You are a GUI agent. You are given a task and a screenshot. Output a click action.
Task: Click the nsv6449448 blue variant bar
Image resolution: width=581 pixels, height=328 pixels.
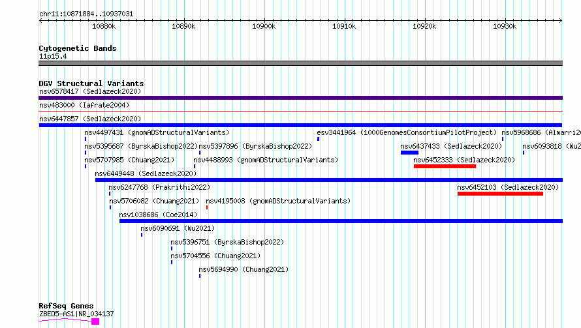(329, 180)
